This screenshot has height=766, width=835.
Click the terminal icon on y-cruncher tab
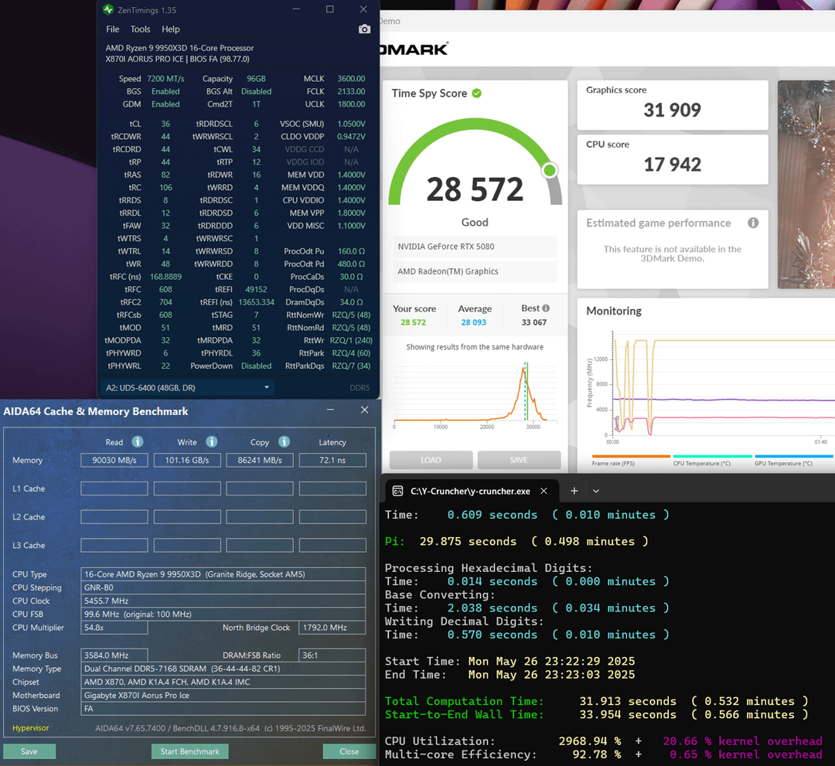[397, 491]
